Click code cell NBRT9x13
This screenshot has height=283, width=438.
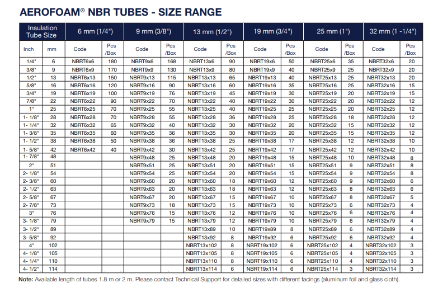142,78
